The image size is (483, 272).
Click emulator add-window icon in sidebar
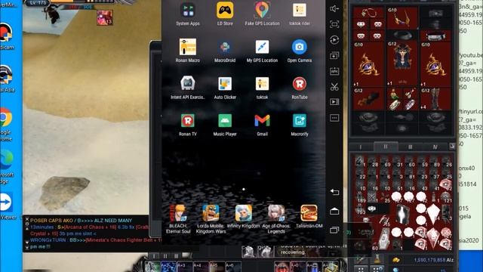pos(334,55)
